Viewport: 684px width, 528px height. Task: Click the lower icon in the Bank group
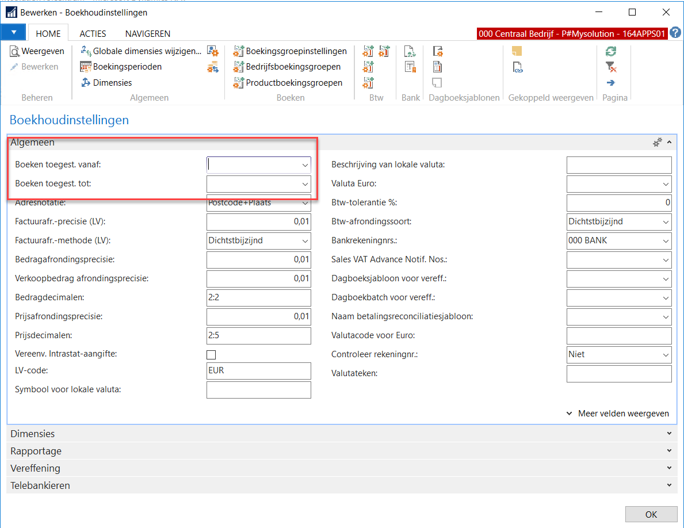pos(410,67)
